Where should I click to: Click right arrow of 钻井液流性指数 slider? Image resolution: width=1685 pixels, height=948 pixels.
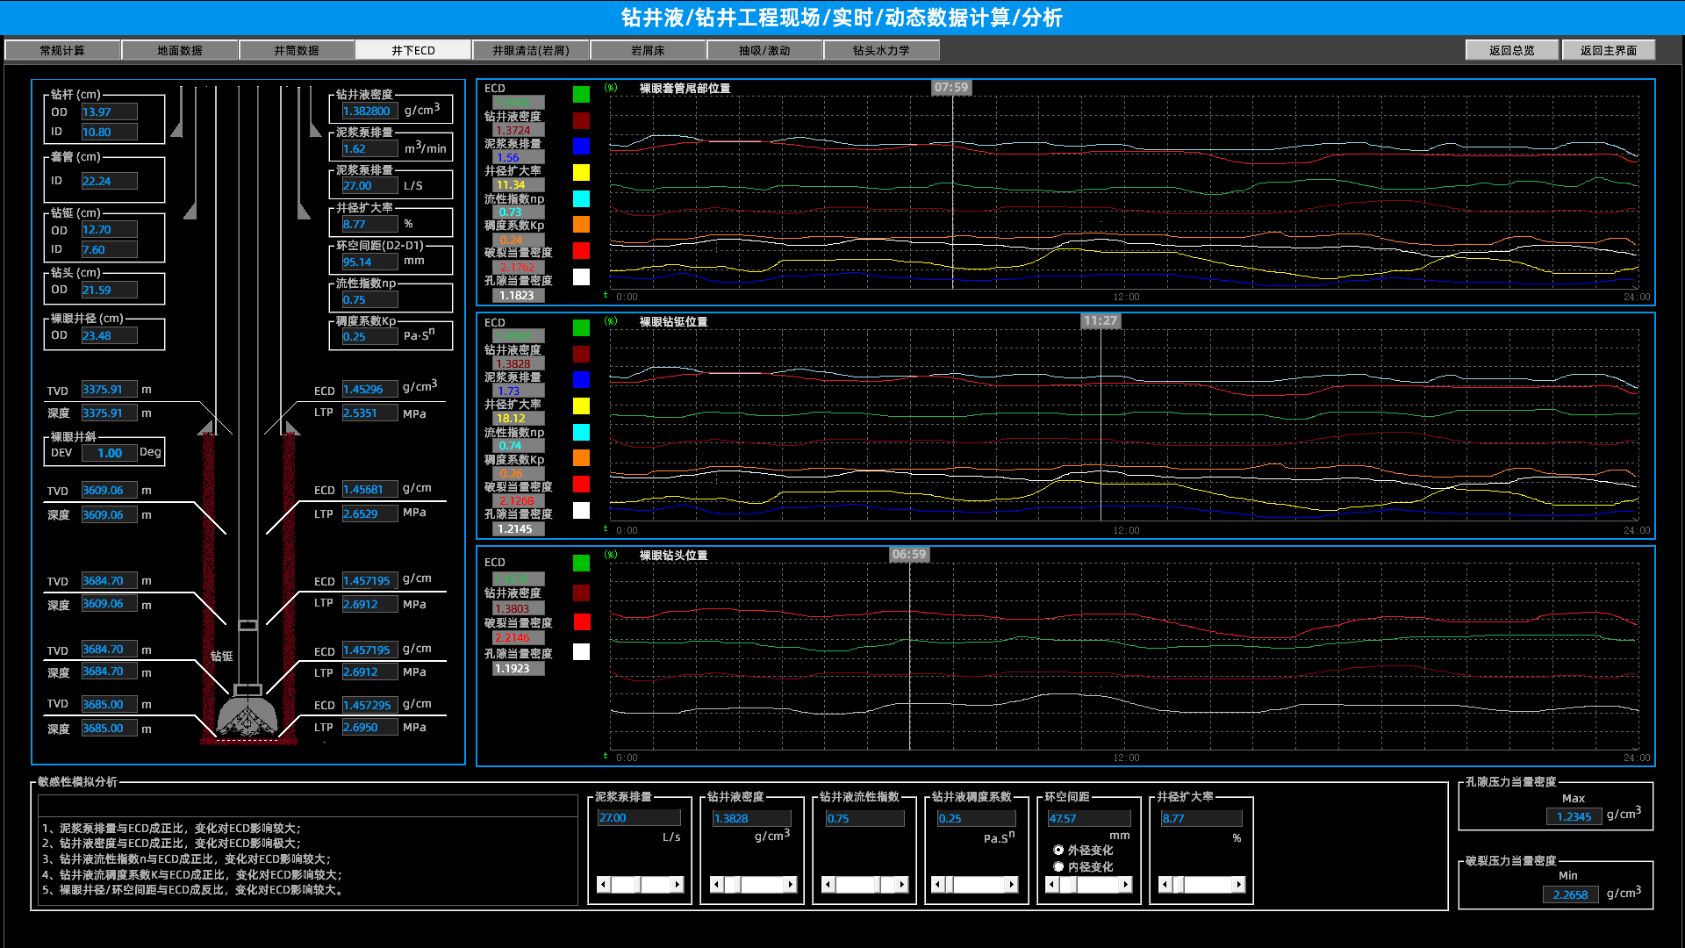pyautogui.click(x=902, y=884)
